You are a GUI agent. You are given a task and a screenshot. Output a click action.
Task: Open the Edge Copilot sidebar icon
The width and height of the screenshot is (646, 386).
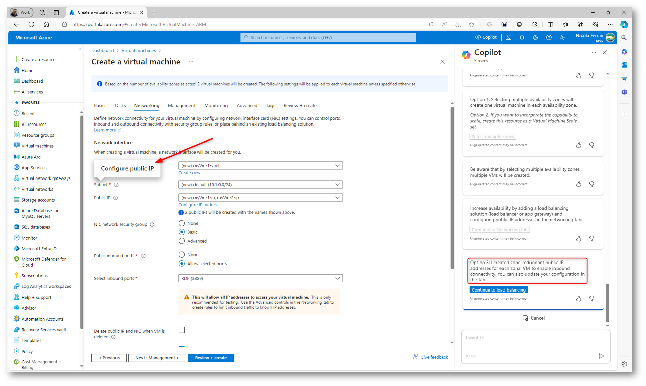click(x=624, y=24)
